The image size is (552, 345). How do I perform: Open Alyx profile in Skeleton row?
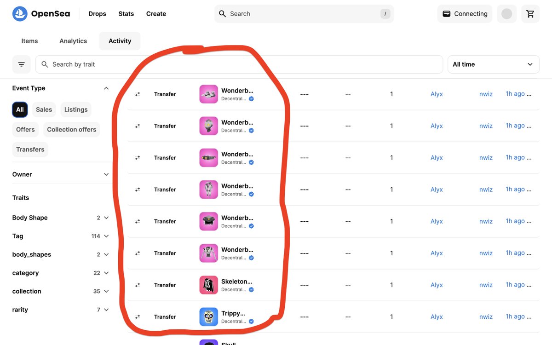[437, 285]
